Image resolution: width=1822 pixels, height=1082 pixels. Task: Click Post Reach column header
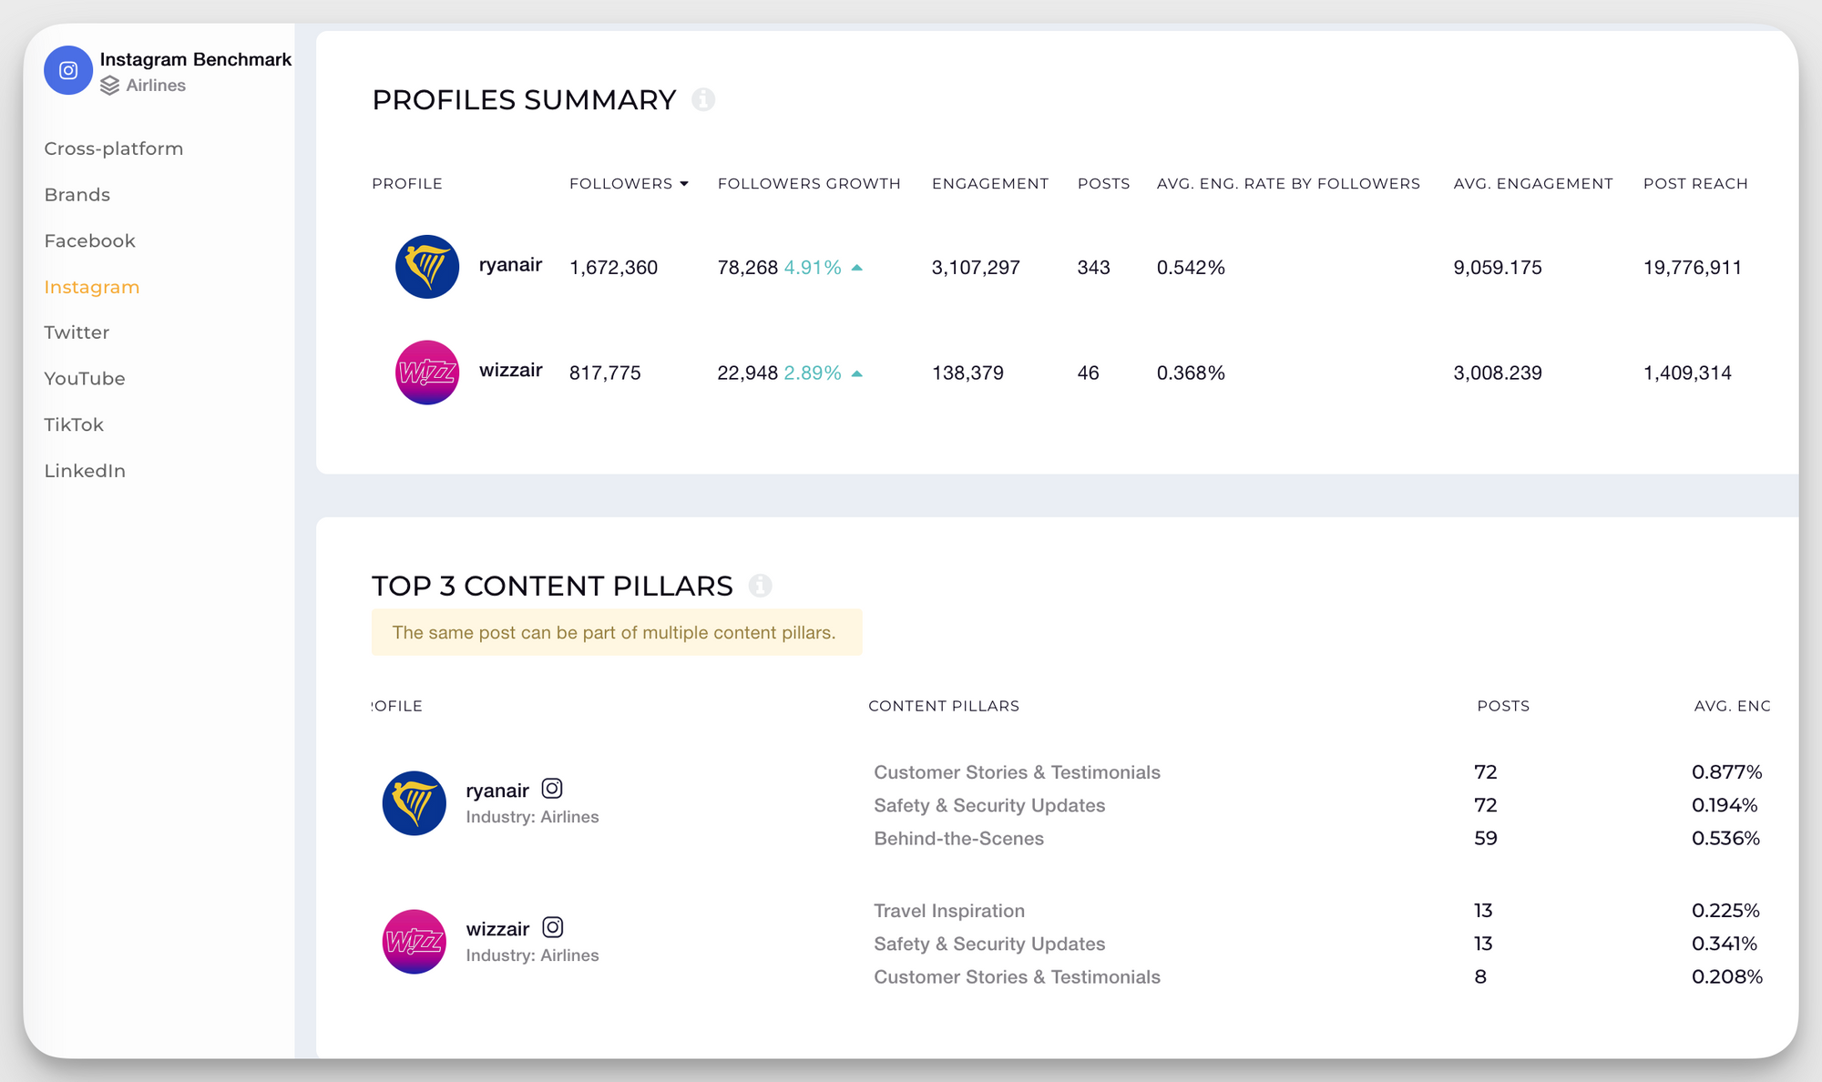[1695, 184]
